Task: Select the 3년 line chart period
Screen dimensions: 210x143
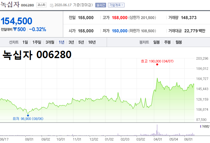Action: (71, 42)
